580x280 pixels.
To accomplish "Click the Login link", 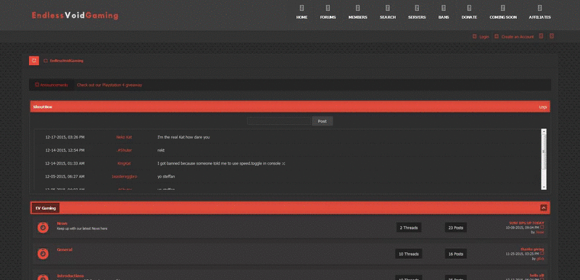I will (x=484, y=36).
